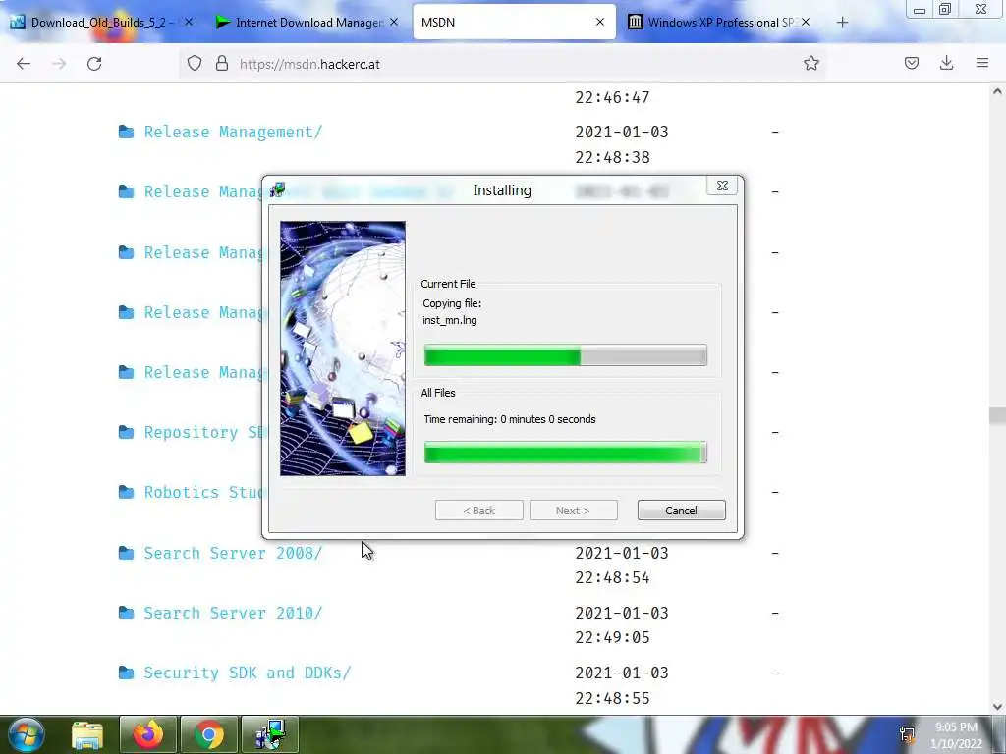Click the Current File progress bar
The image size is (1006, 754).
[x=565, y=355]
